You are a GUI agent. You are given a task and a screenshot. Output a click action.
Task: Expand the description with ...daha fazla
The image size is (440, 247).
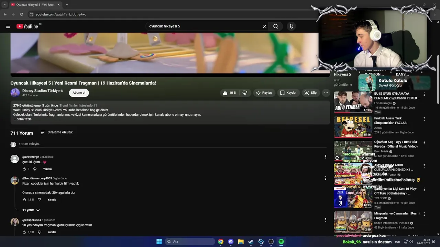tap(23, 119)
